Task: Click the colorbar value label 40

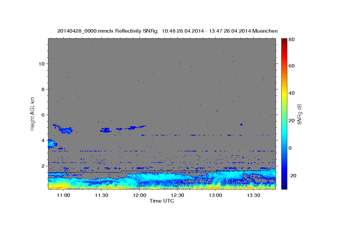Action: pos(292,93)
